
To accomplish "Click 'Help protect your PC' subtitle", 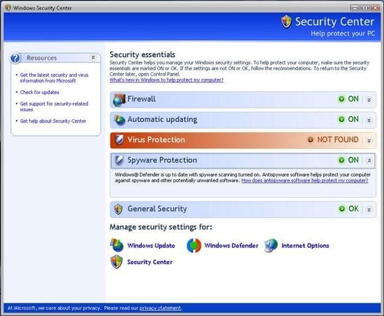I will coord(342,34).
